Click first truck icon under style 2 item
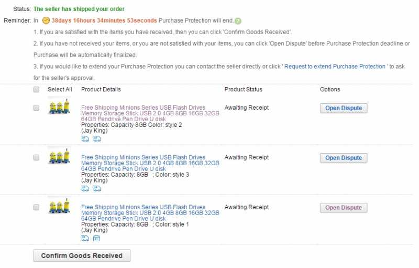This screenshot has width=419, height=268. point(85,138)
